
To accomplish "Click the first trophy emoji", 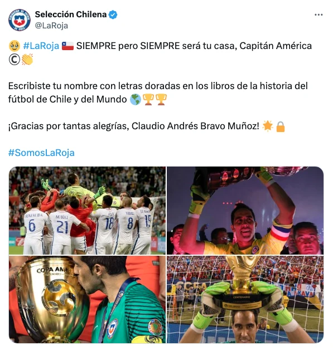I will [x=148, y=99].
